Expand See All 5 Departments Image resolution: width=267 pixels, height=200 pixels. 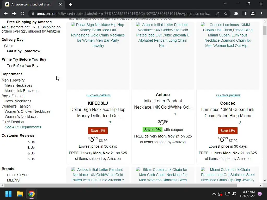click(x=23, y=127)
